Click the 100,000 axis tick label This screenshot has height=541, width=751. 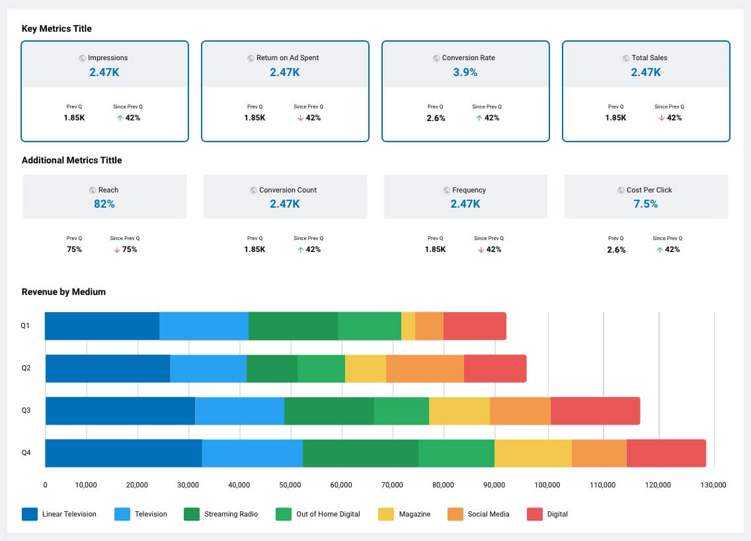(x=547, y=485)
